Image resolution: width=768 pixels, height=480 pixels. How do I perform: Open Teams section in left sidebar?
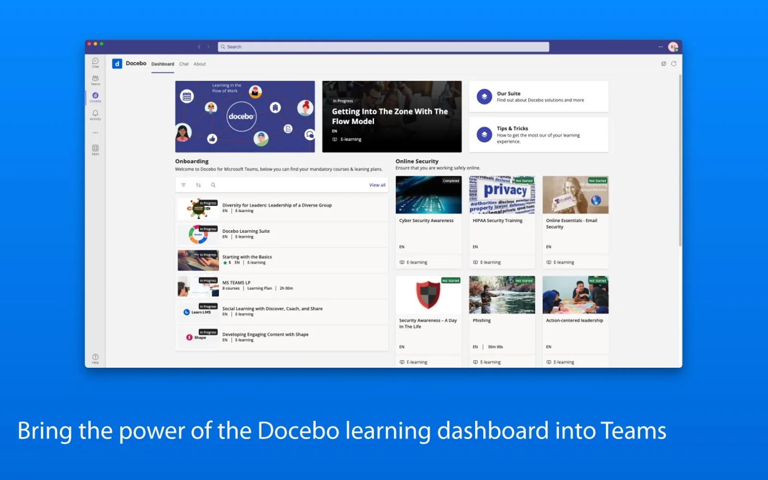click(95, 80)
